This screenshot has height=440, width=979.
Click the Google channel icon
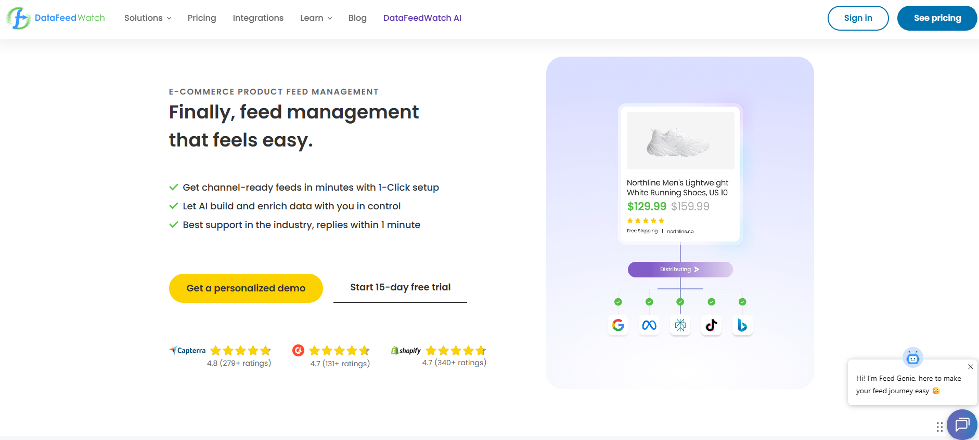618,325
